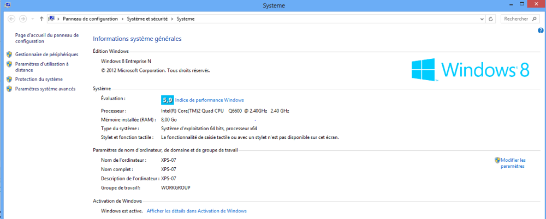This screenshot has height=219, width=546.
Task: Click the Intel Core2 Quad Q6600 processor text
Action: pyautogui.click(x=225, y=111)
